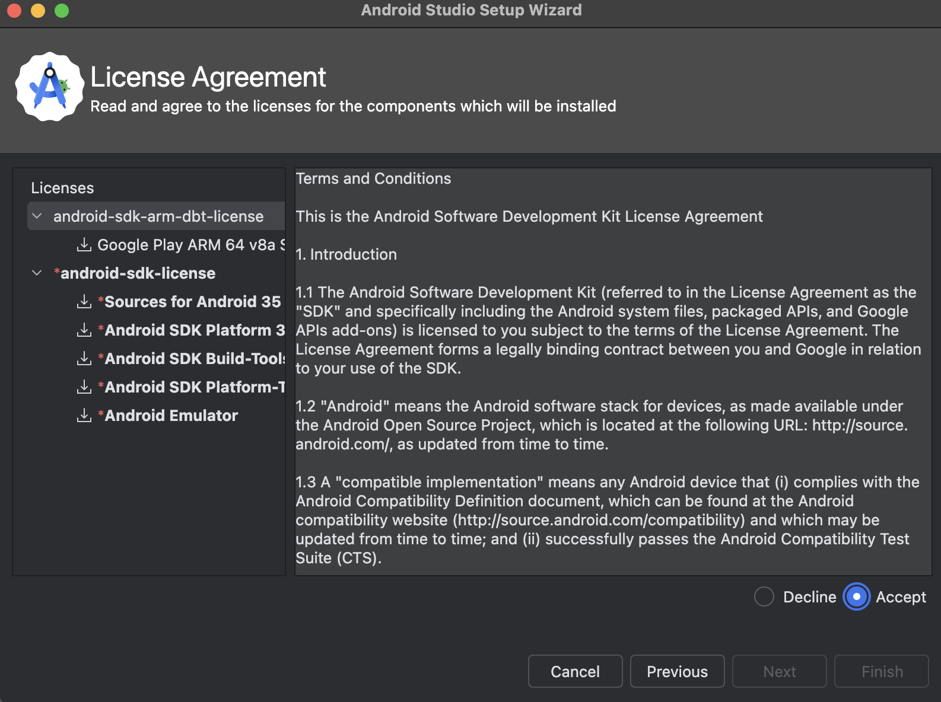This screenshot has width=941, height=702.
Task: Click the Licenses header label
Action: (62, 188)
